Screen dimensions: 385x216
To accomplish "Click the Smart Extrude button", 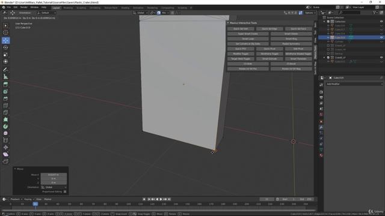I will coord(269,59).
